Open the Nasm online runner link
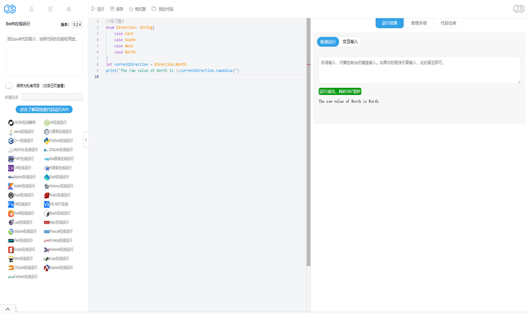The height and width of the screenshot is (314, 528). point(22,177)
